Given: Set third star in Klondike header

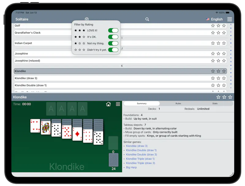Looking at the screenshot, I should click(230, 97).
